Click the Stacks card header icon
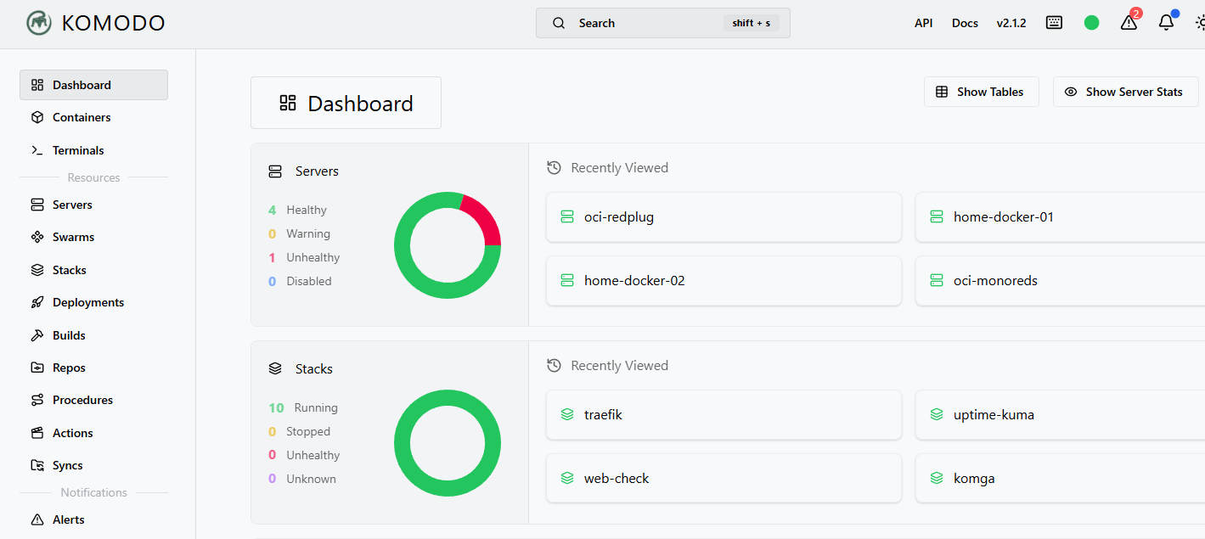This screenshot has height=539, width=1205. 275,369
